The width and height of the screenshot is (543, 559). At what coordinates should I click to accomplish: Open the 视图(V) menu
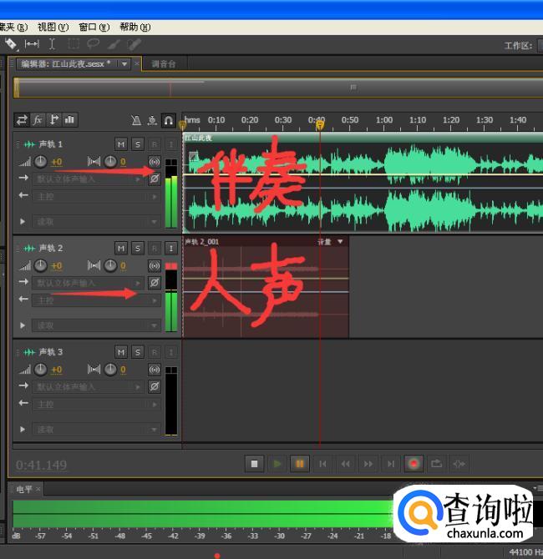(x=53, y=27)
